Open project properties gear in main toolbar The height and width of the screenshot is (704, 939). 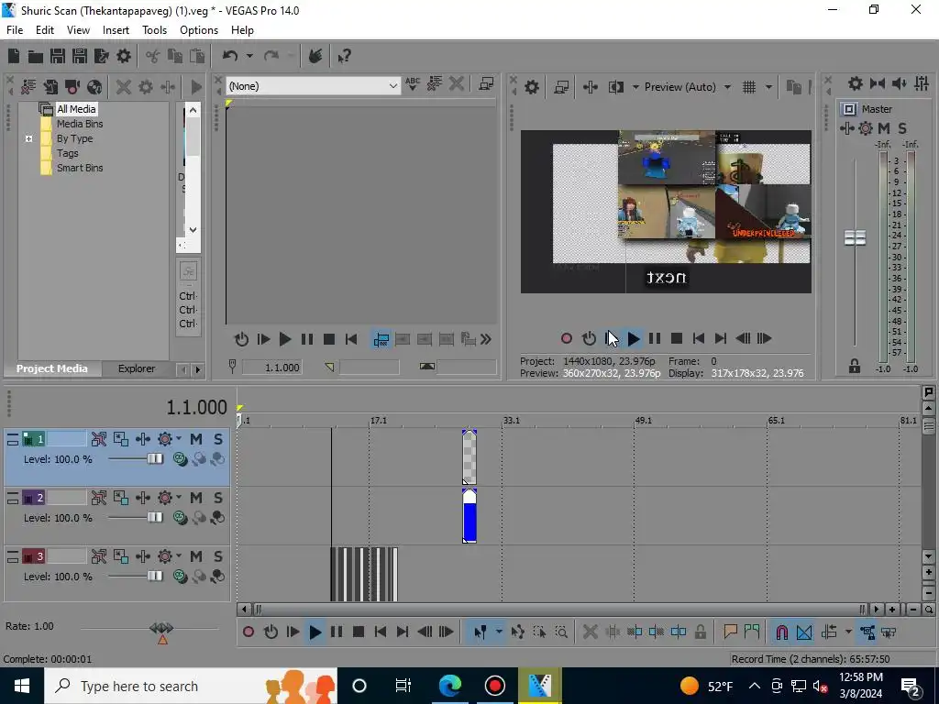pos(124,56)
